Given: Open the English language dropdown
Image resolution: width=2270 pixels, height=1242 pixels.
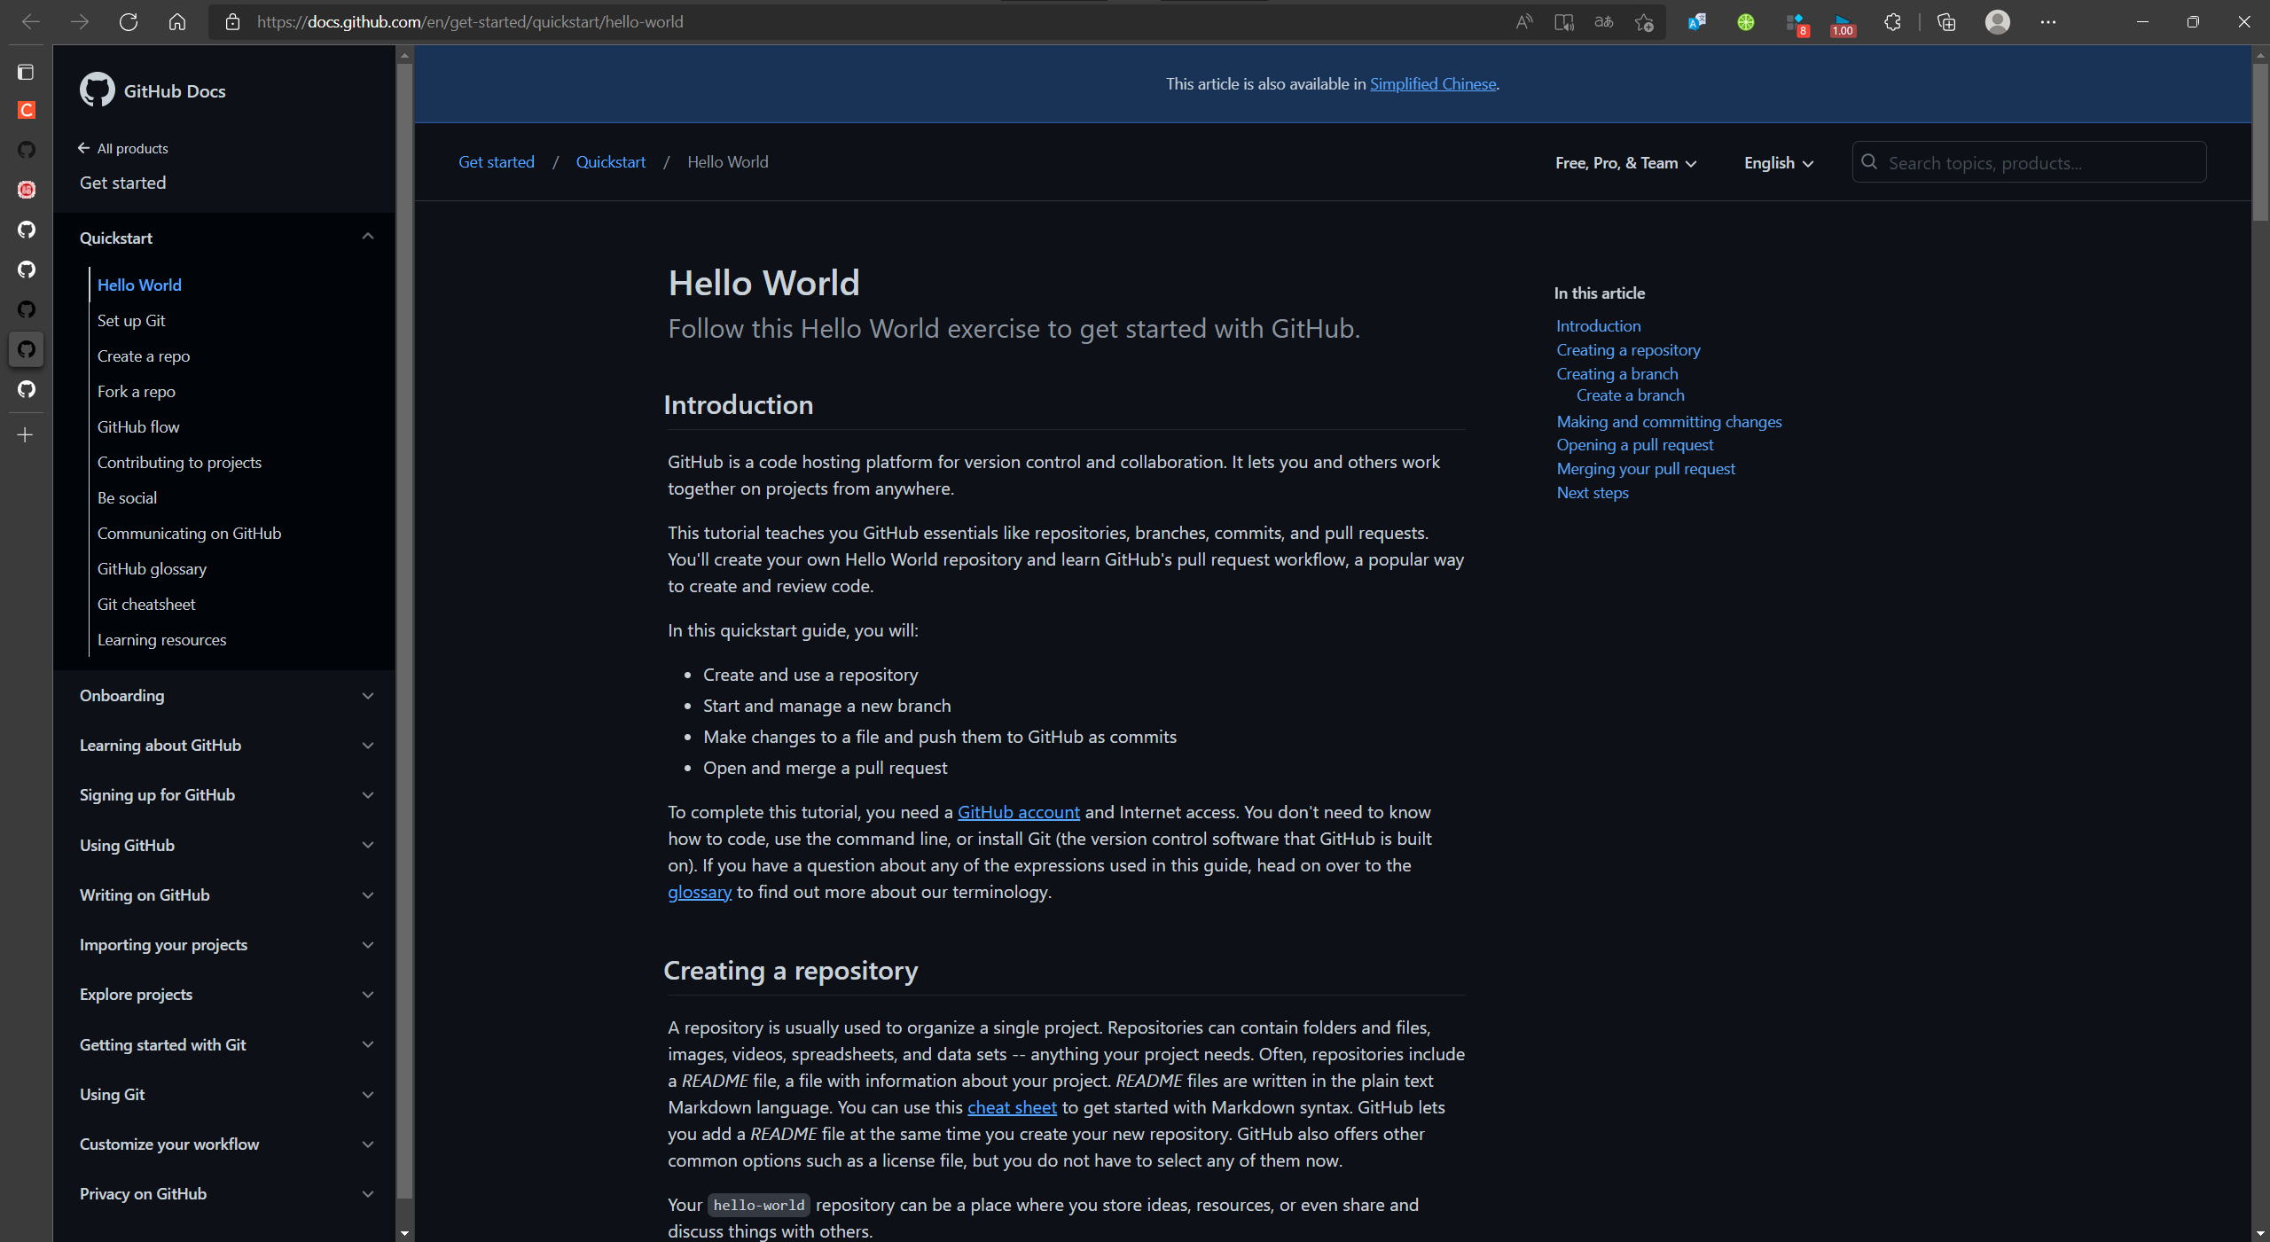Looking at the screenshot, I should click(x=1778, y=163).
